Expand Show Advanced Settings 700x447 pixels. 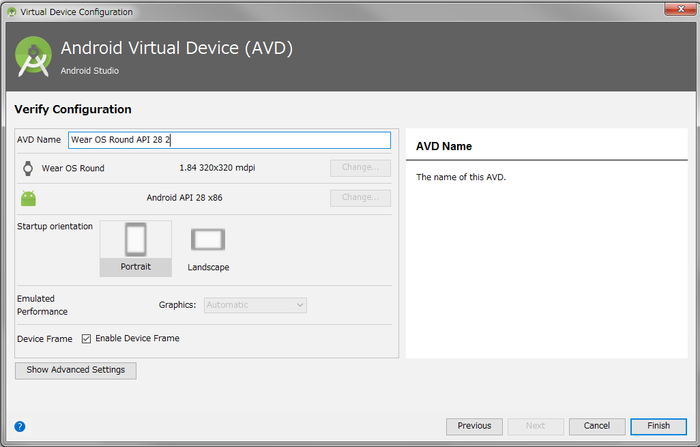pos(76,370)
